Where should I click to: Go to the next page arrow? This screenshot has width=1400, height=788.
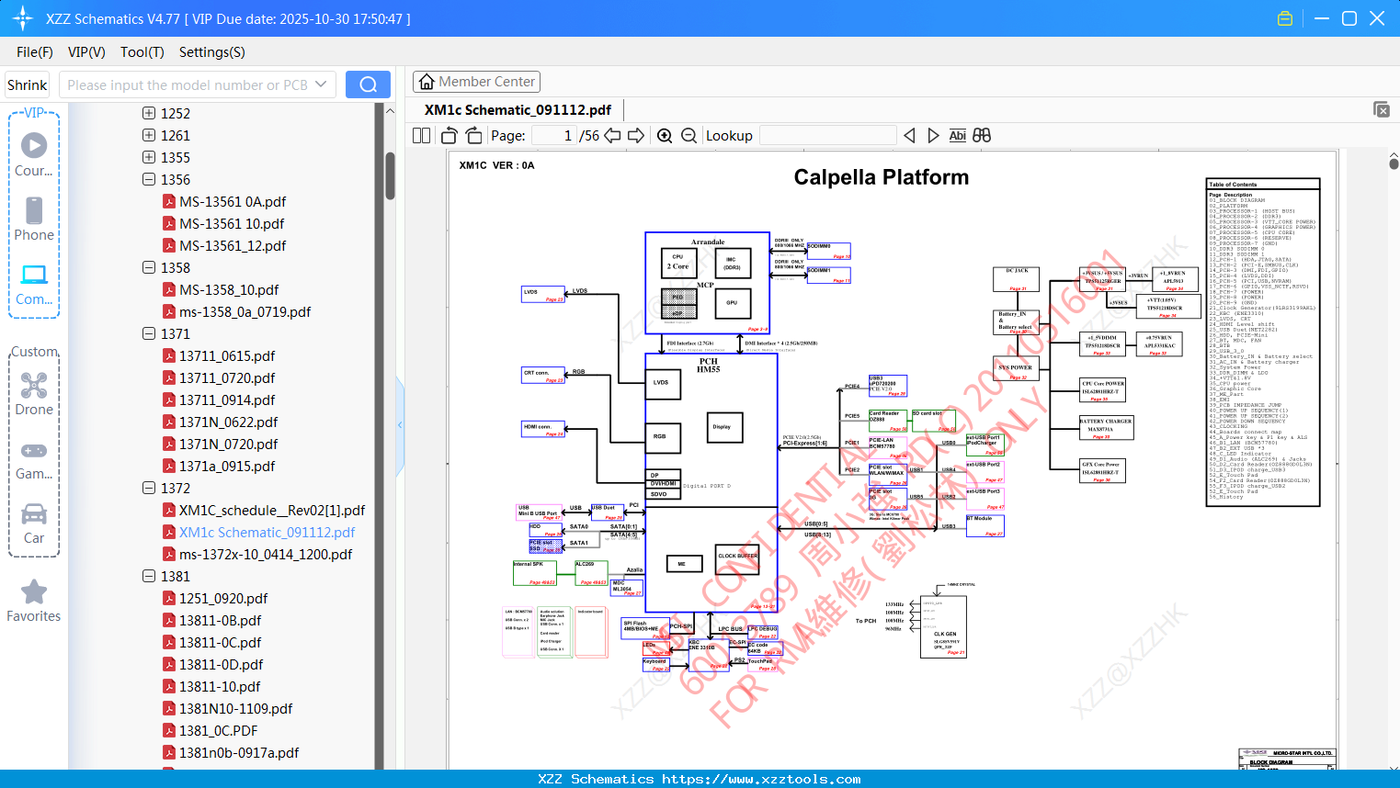click(x=636, y=135)
